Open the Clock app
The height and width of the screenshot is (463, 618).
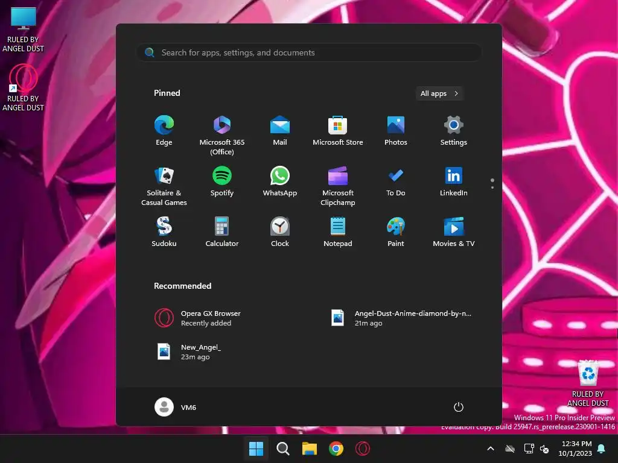[280, 232]
